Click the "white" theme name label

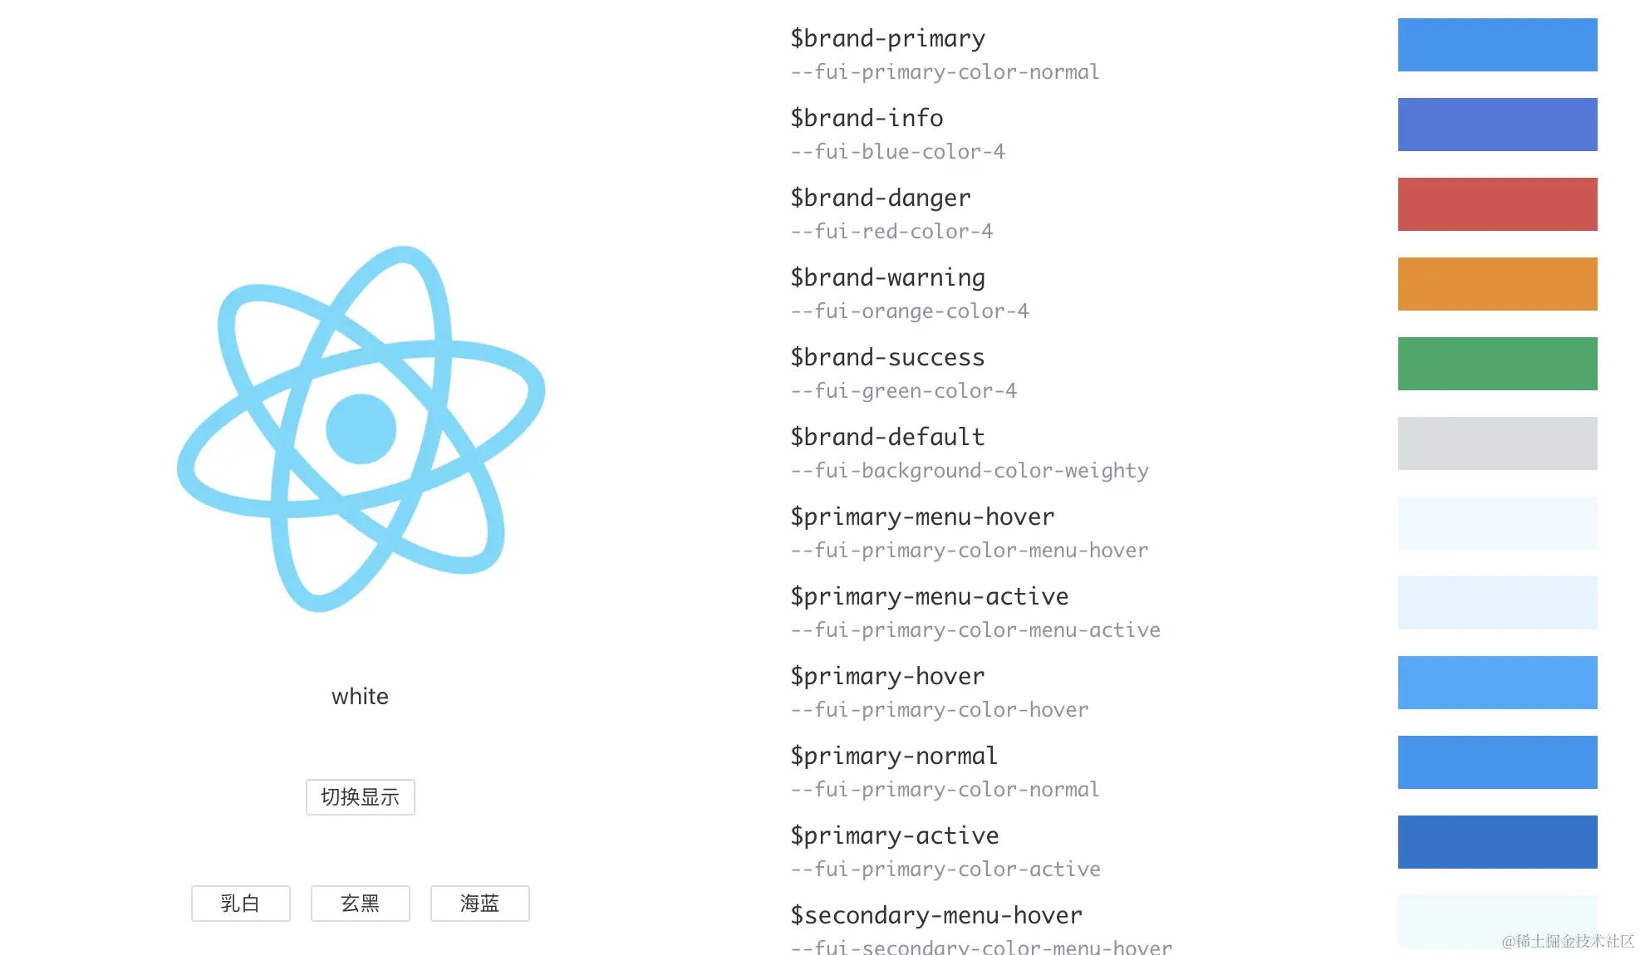tap(360, 696)
